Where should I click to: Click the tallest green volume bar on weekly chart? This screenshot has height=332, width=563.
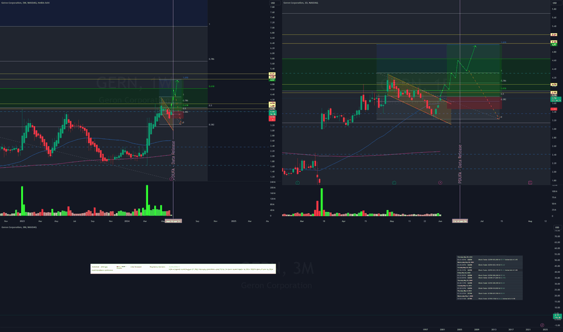point(147,200)
